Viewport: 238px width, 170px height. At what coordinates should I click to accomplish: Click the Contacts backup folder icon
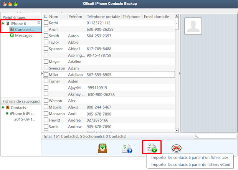coord(8,107)
